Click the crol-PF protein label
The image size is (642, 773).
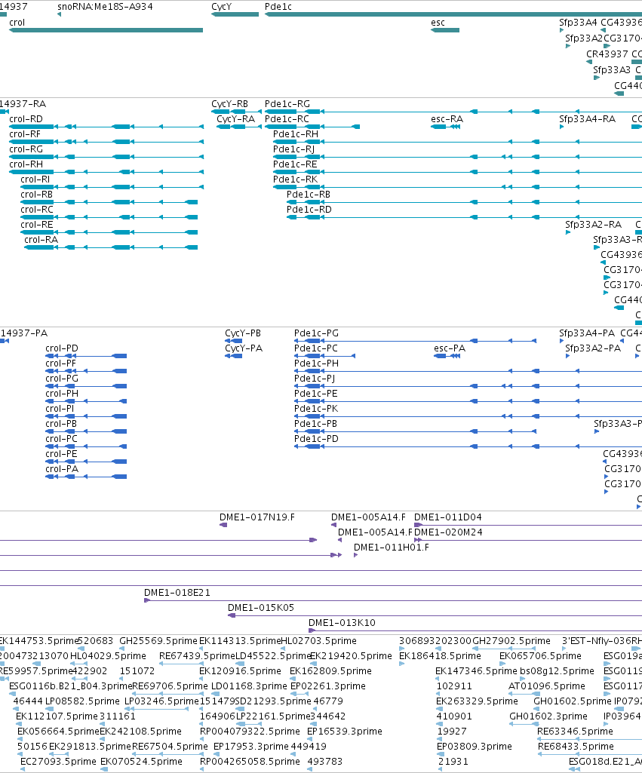click(61, 363)
